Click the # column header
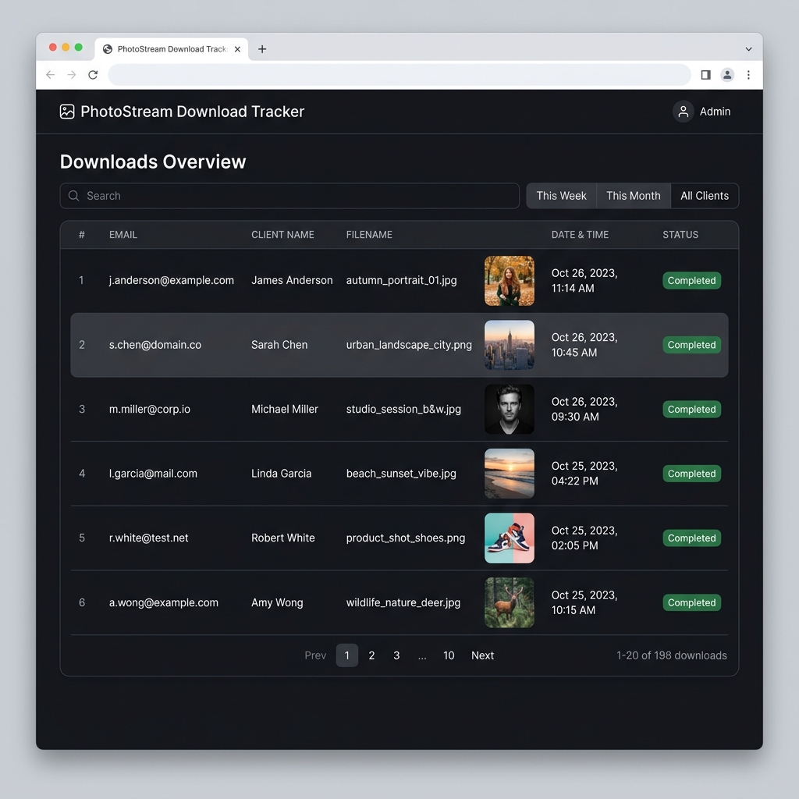Screen dimensions: 799x799 (x=81, y=235)
